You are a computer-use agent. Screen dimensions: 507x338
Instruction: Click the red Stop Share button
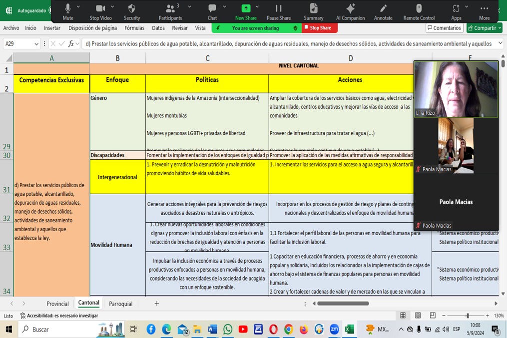click(x=320, y=28)
